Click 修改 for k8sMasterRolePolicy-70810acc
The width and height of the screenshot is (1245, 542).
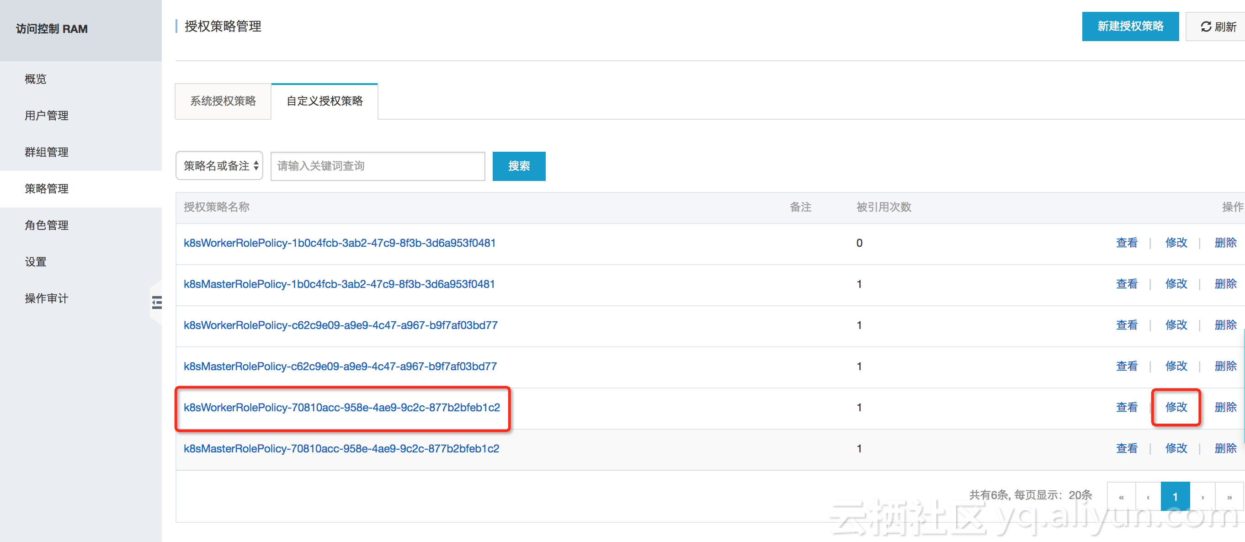pos(1176,448)
